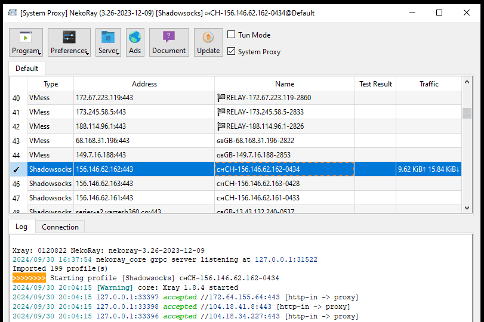Open the Program menu button
This screenshot has height=322, width=484.
point(26,42)
